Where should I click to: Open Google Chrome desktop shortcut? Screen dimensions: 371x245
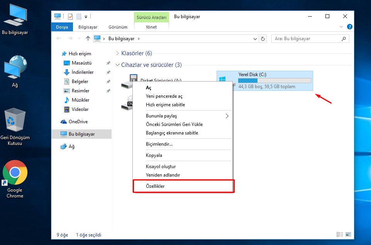coord(15,173)
